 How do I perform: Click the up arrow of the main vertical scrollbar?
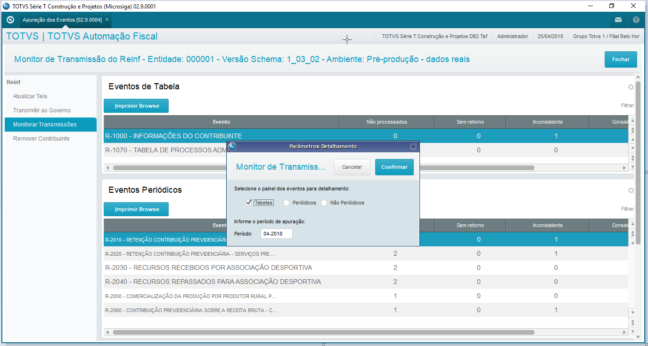638,77
